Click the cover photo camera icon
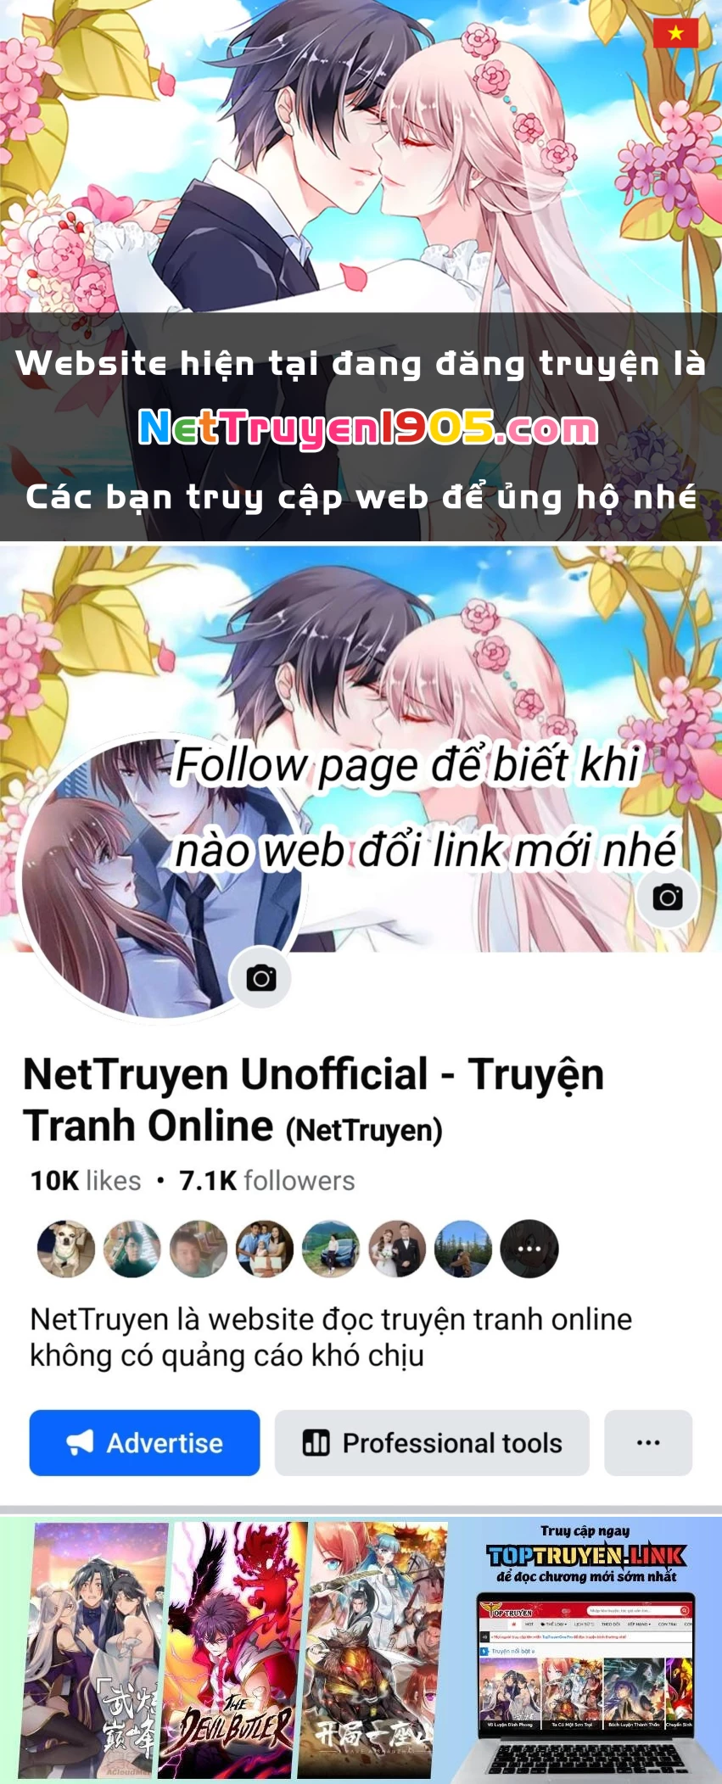This screenshot has height=1784, width=722. 668,898
